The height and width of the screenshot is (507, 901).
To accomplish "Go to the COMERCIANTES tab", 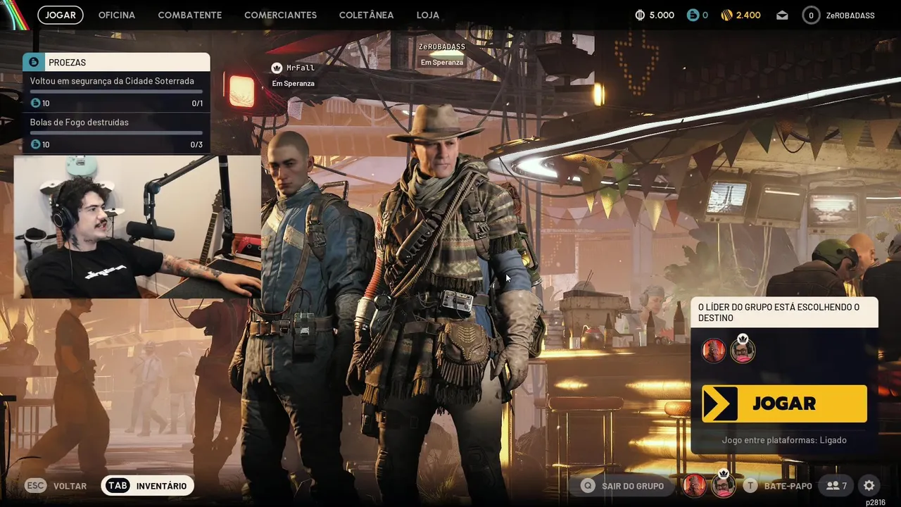I will pyautogui.click(x=280, y=15).
